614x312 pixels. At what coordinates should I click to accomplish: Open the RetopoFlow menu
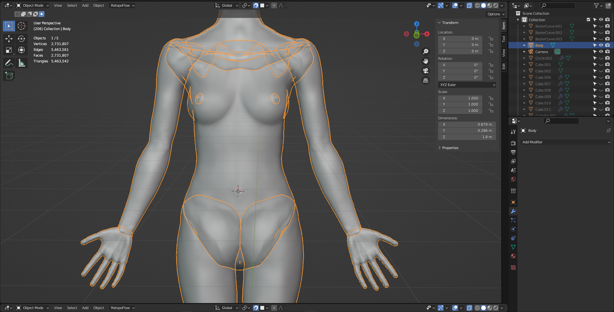tap(122, 5)
